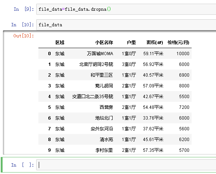Click the empty In [ ] prompt
Screen dimensions: 216x174
coord(23,165)
